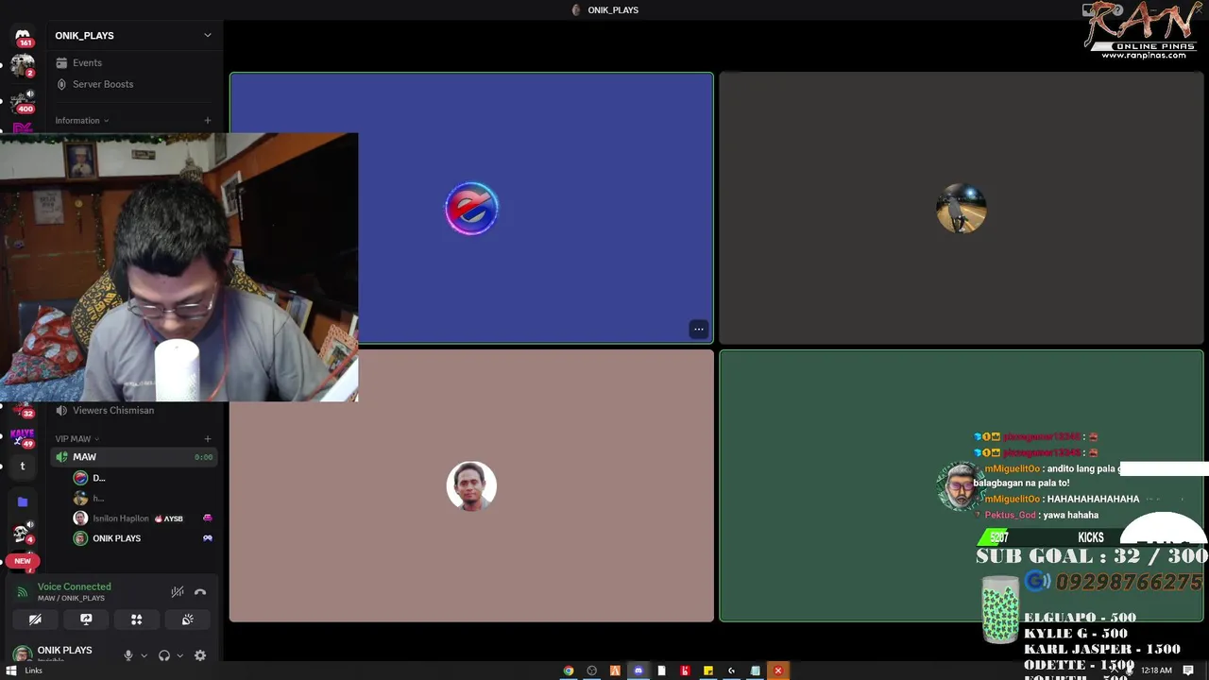Open MAW / ONIK_PLAYS channel link
The height and width of the screenshot is (680, 1209).
(x=71, y=598)
